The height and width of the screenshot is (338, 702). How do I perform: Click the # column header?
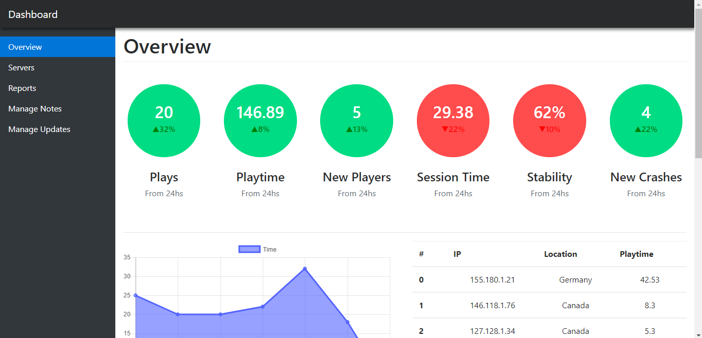(422, 254)
